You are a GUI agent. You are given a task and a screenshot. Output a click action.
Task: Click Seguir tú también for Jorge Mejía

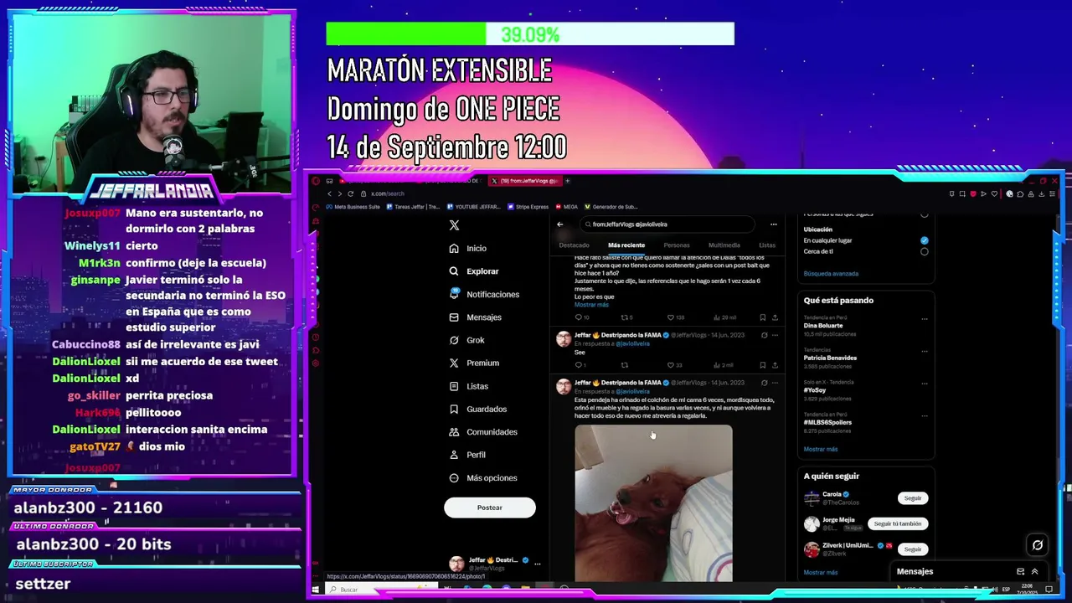897,523
